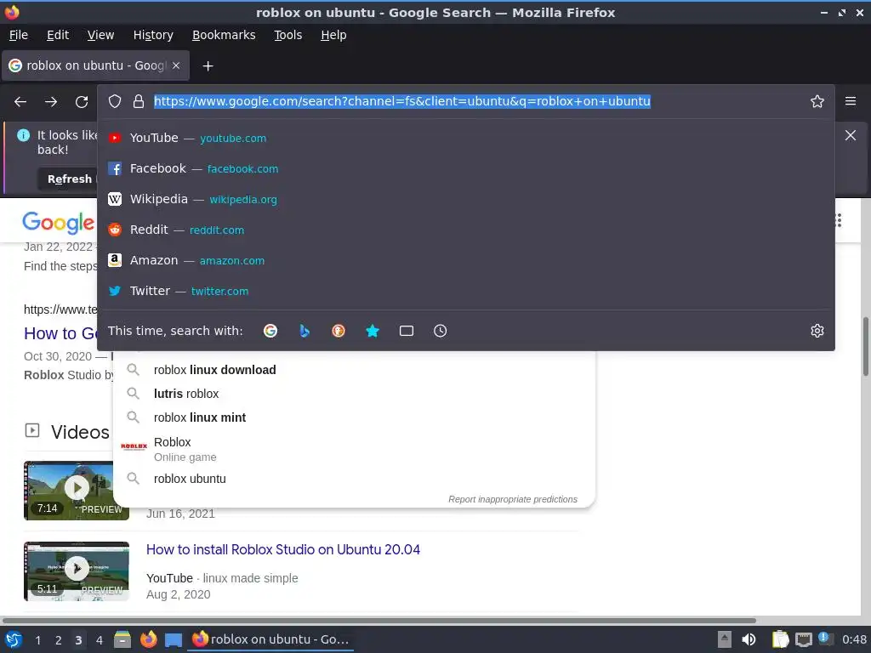Search open Tabs icon
The width and height of the screenshot is (871, 653).
[406, 331]
